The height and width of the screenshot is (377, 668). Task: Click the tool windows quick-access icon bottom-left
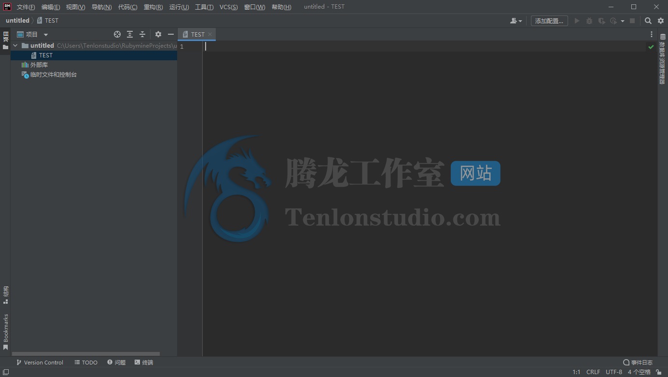pyautogui.click(x=5, y=372)
